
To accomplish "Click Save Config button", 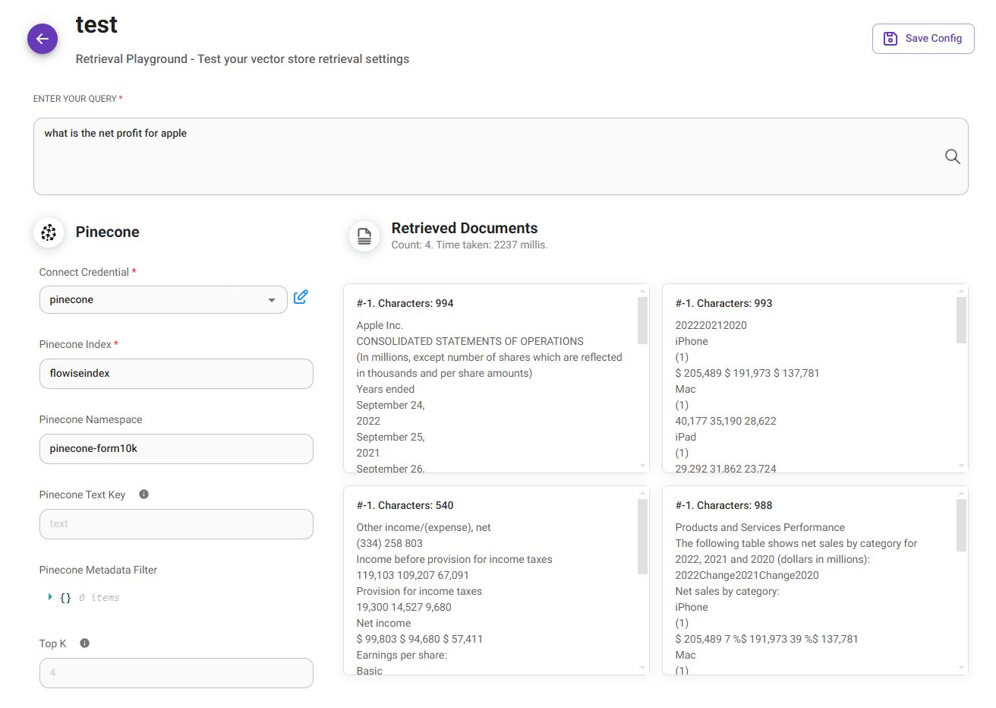I will 923,39.
